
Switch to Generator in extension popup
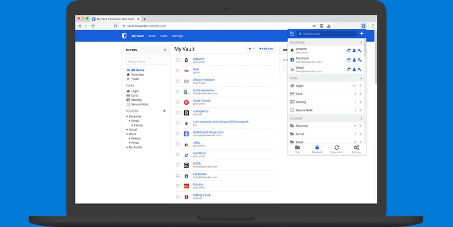[337, 149]
